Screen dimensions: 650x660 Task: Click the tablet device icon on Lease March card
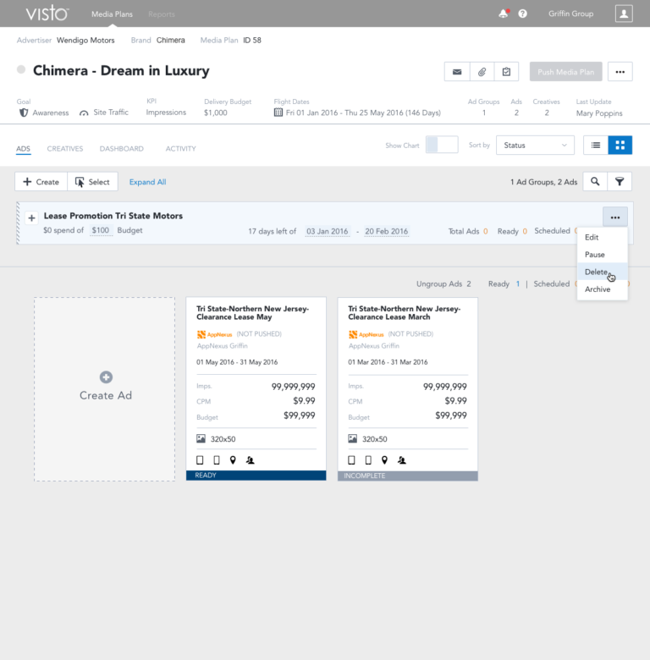click(351, 460)
